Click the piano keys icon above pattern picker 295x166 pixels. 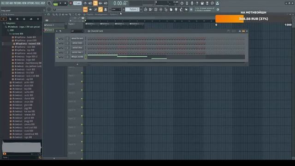coord(47,20)
